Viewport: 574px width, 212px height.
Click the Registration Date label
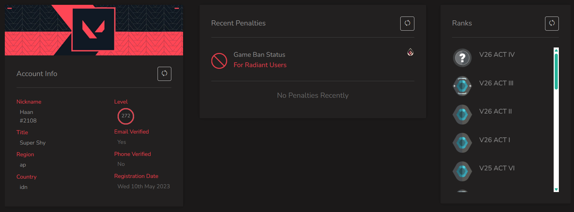click(x=136, y=176)
